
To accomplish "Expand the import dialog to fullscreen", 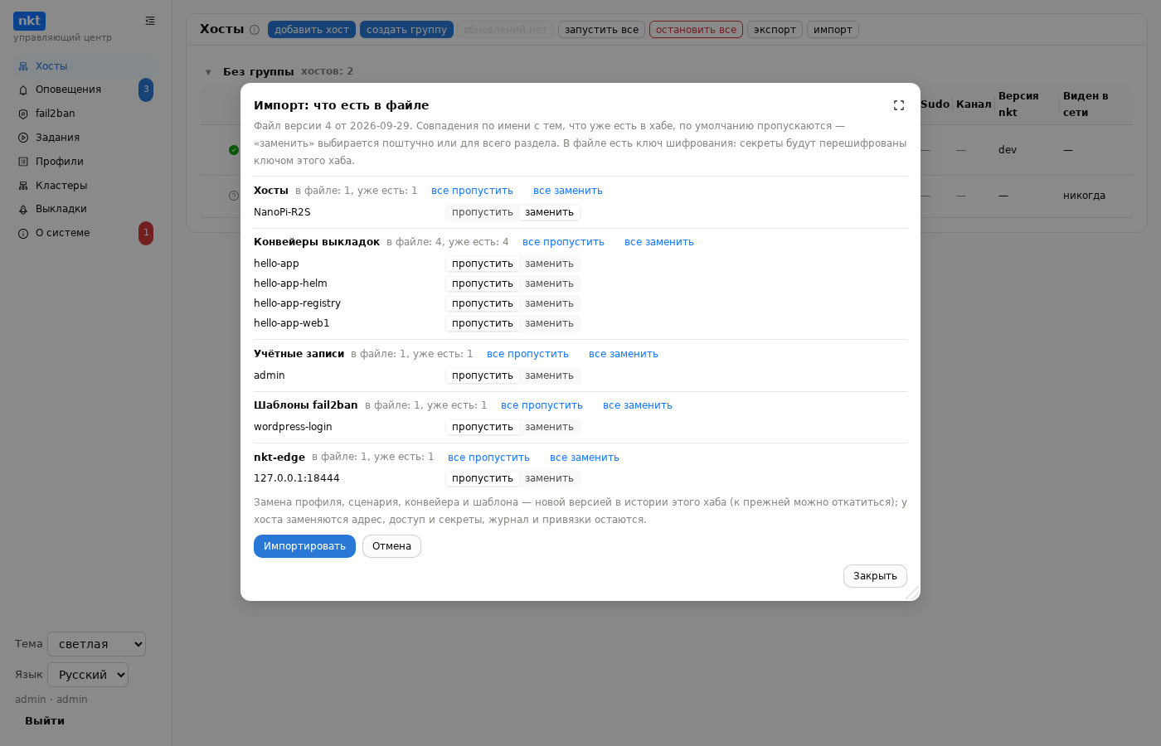I will [899, 105].
